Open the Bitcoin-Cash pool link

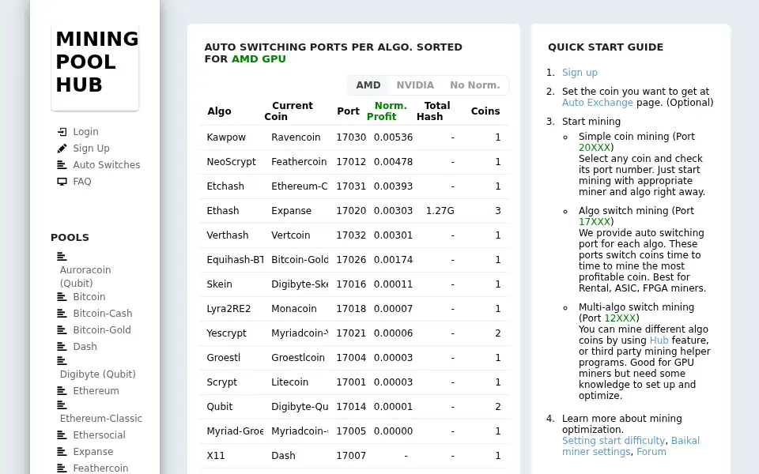coord(103,313)
